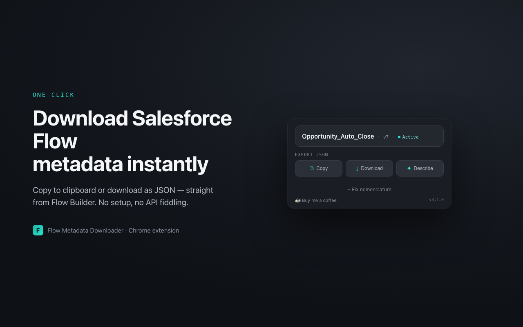Click the EXPORT JSON section label
523x327 pixels.
coord(312,155)
